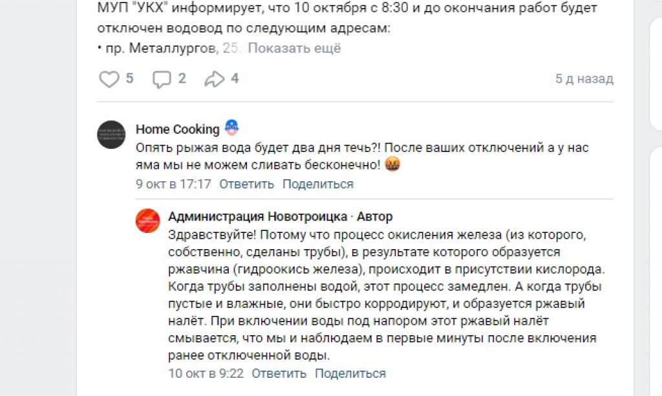Open the Администрация Новотроицка avatar
The width and height of the screenshot is (662, 396).
coord(148,221)
